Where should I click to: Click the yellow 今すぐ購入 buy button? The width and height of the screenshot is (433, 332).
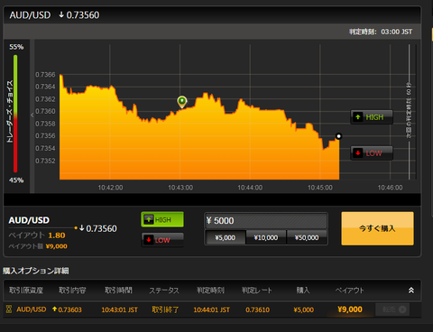pos(377,228)
